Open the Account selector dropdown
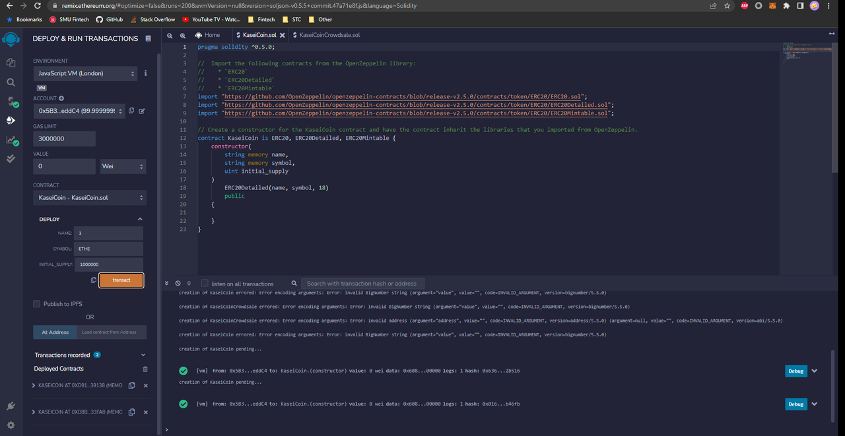 point(79,111)
